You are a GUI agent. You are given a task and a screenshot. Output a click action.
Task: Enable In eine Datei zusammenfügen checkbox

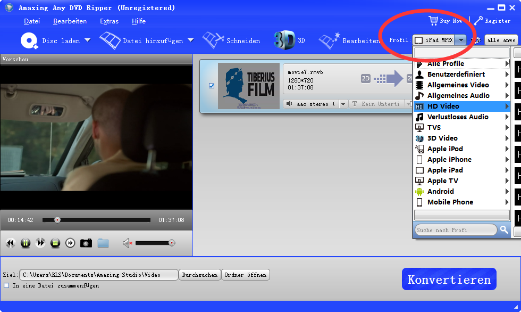[x=6, y=285]
